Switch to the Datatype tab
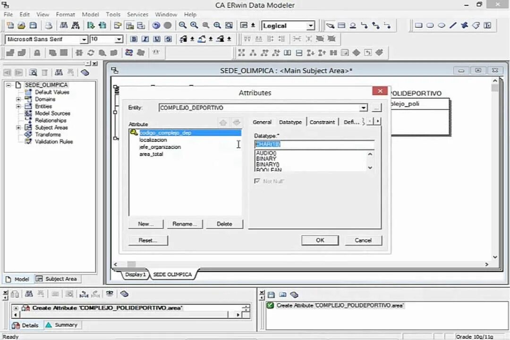The width and height of the screenshot is (510, 340). (x=290, y=122)
